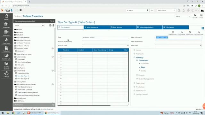The height and width of the screenshot is (115, 205).
Task: Collapse the Sales Invoices group
Action: tap(53, 57)
